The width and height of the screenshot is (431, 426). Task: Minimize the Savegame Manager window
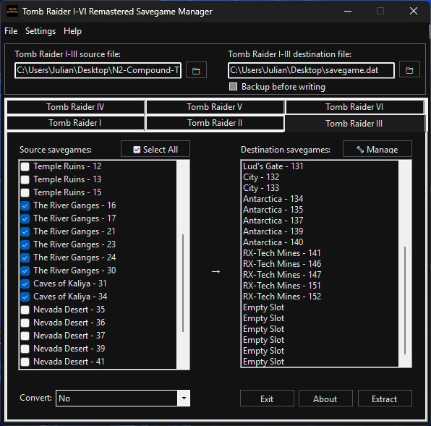[x=348, y=12]
